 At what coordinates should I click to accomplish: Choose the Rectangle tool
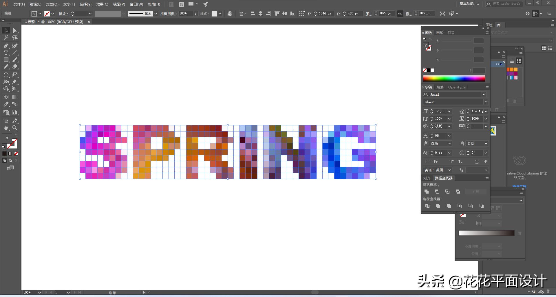point(6,60)
